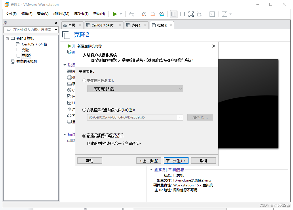
Task: Click the Unity mode toolbar icon
Action: 200,14
